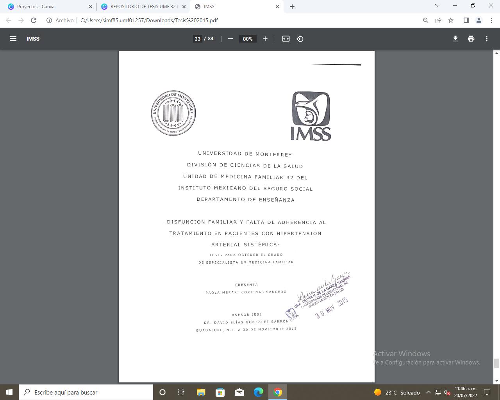
Task: Reload the current page
Action: pyautogui.click(x=34, y=20)
